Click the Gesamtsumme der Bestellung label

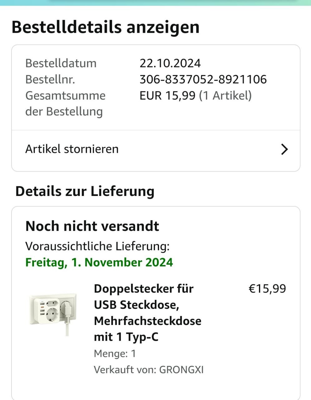(65, 103)
